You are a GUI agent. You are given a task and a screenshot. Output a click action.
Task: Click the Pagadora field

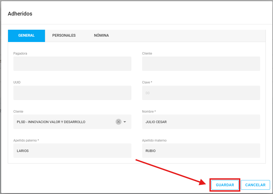72,64
